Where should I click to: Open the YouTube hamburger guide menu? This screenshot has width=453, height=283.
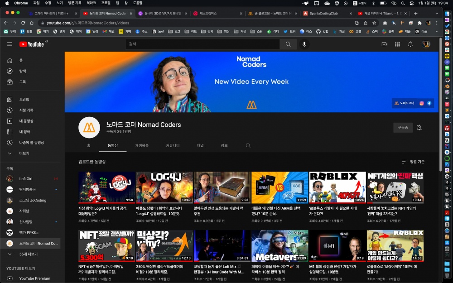click(10, 44)
